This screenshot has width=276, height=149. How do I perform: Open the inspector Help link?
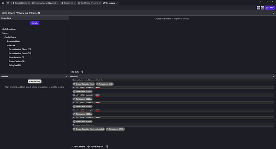coord(75,72)
